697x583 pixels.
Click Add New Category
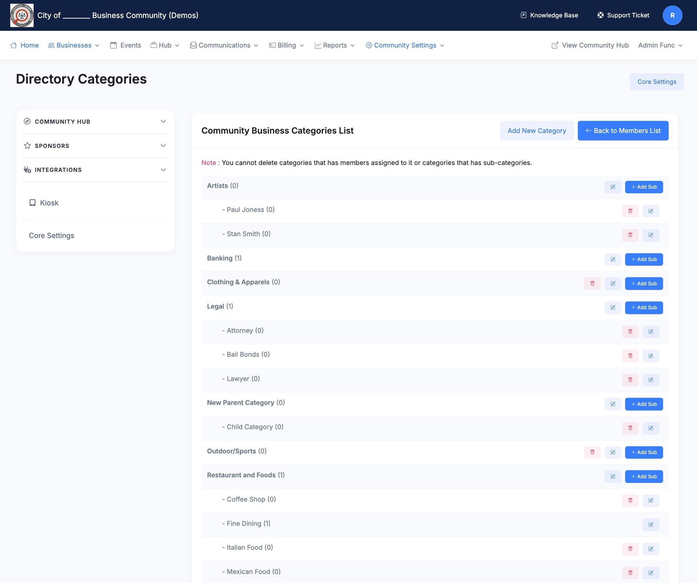(x=537, y=131)
